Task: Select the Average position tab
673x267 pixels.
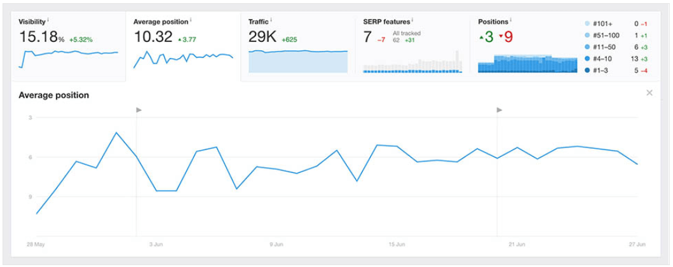Action: [183, 45]
